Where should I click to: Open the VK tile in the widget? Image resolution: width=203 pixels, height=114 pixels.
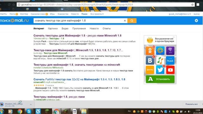tap(150, 60)
